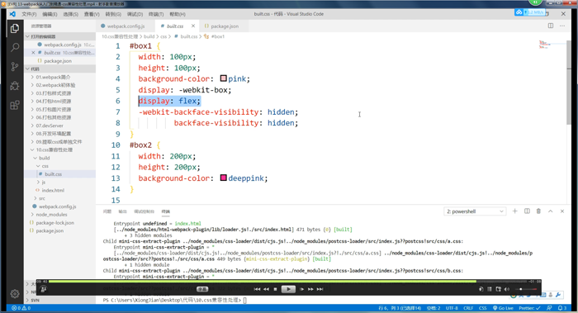Click Prettier in the status bar
This screenshot has width=578, height=313.
(529, 308)
